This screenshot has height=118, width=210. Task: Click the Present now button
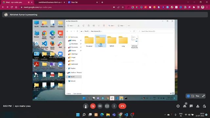[107, 106]
